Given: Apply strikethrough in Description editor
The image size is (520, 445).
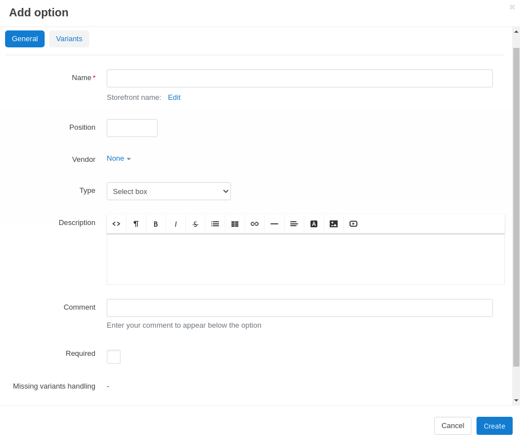Looking at the screenshot, I should tap(195, 224).
